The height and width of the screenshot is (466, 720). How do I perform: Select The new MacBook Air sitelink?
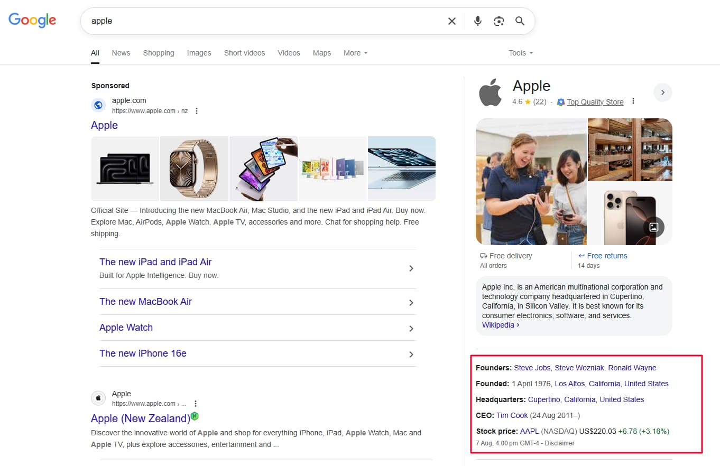click(146, 302)
